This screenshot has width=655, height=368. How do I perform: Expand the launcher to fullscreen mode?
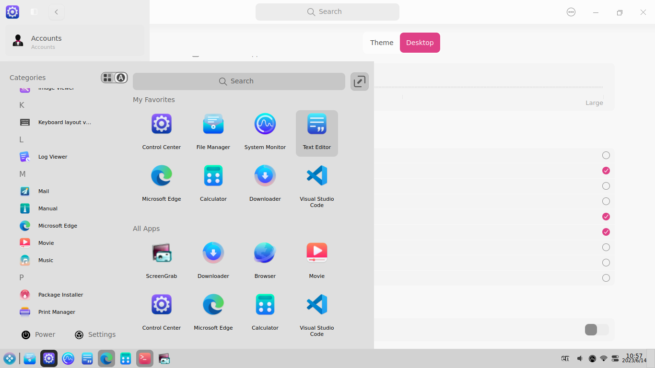tap(359, 81)
